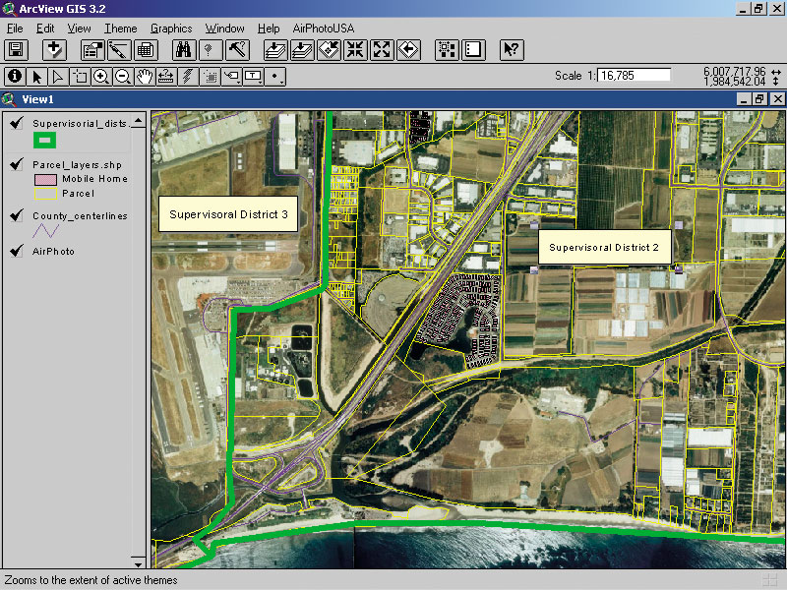Pick the Pan hand tool
The width and height of the screenshot is (787, 590).
click(145, 77)
